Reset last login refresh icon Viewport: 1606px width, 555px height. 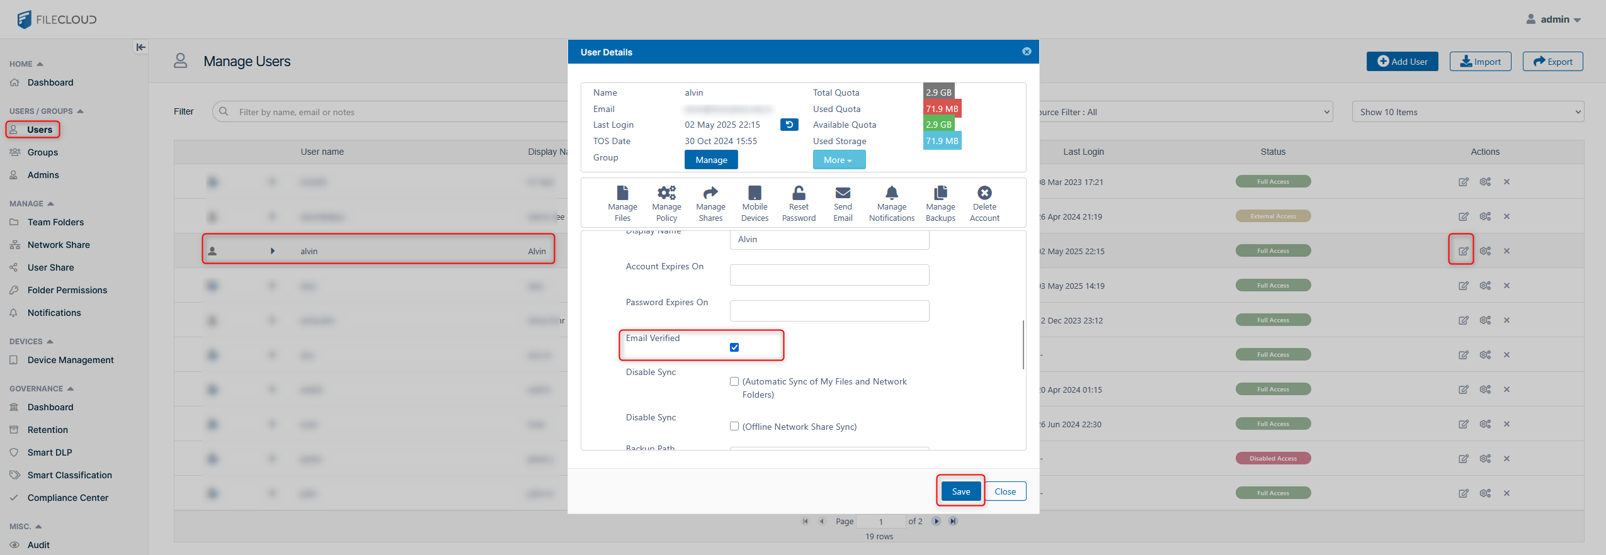pos(789,125)
